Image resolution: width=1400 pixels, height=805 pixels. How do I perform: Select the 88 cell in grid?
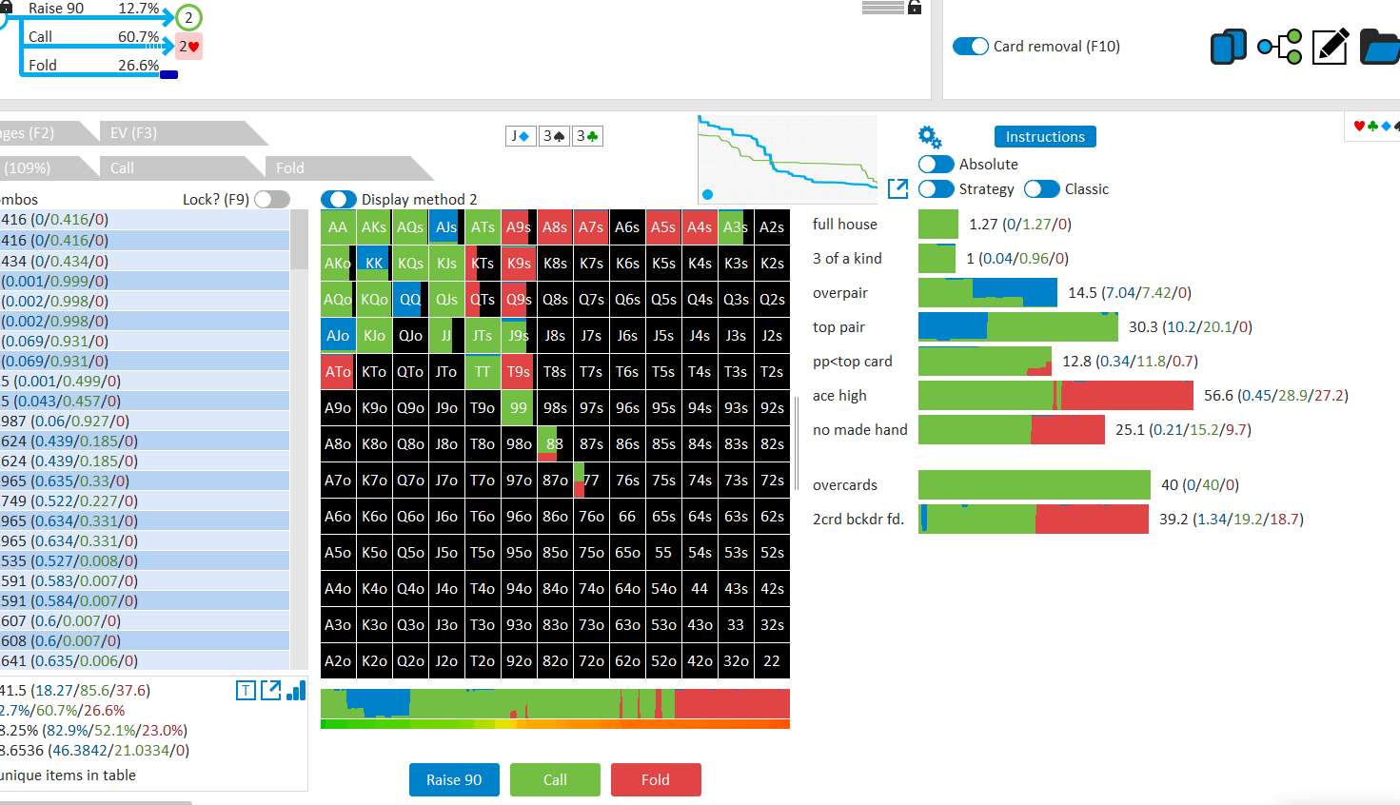point(555,444)
